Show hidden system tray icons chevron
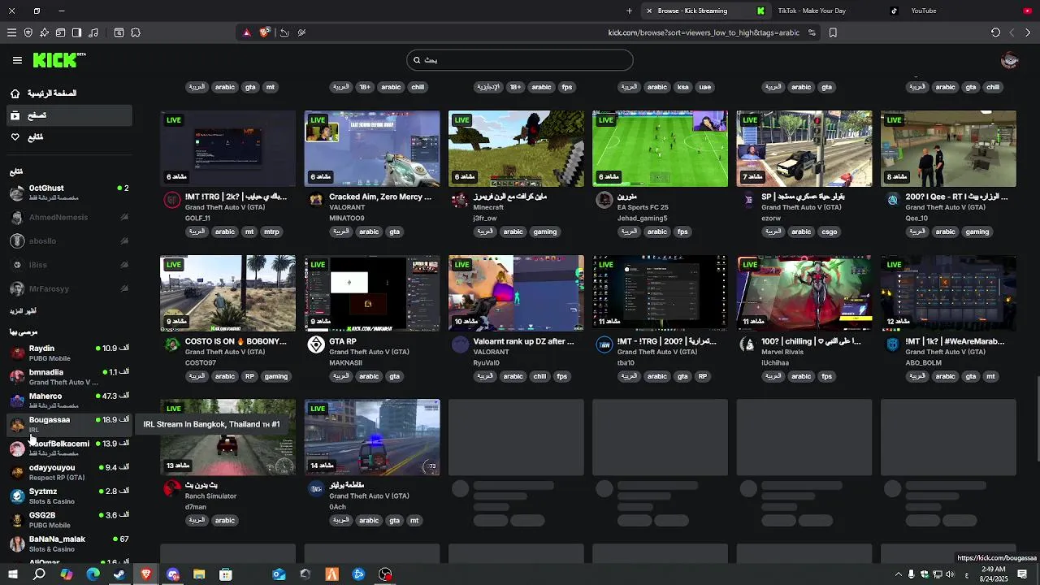 click(898, 574)
